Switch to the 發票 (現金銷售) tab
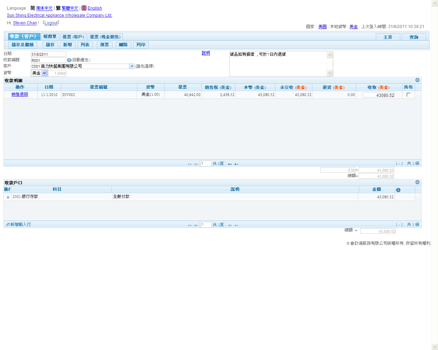This screenshot has height=350, width=438. [x=105, y=37]
